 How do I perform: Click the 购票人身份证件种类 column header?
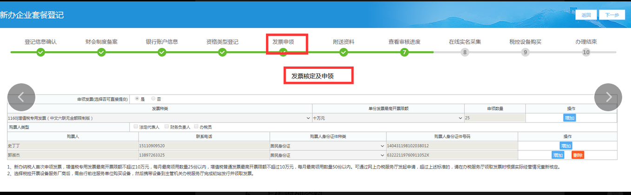(328, 136)
